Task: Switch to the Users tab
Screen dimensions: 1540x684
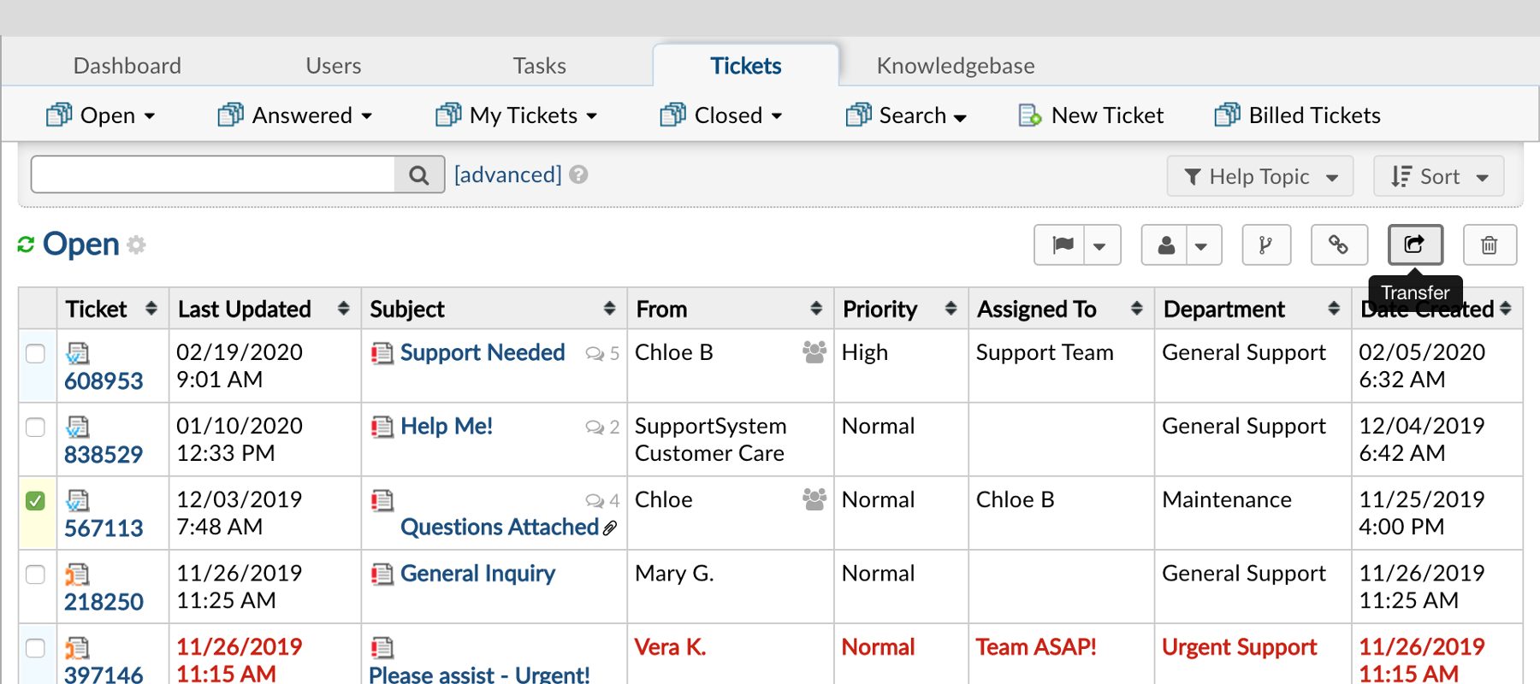Action: click(334, 66)
